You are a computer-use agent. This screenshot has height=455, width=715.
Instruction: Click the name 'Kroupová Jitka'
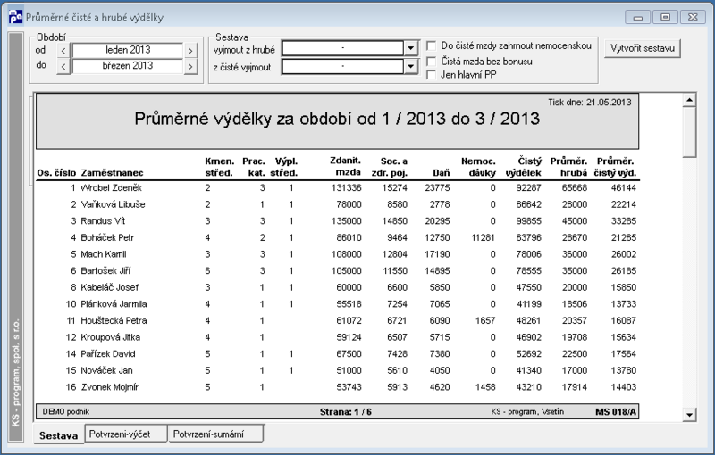click(x=110, y=337)
